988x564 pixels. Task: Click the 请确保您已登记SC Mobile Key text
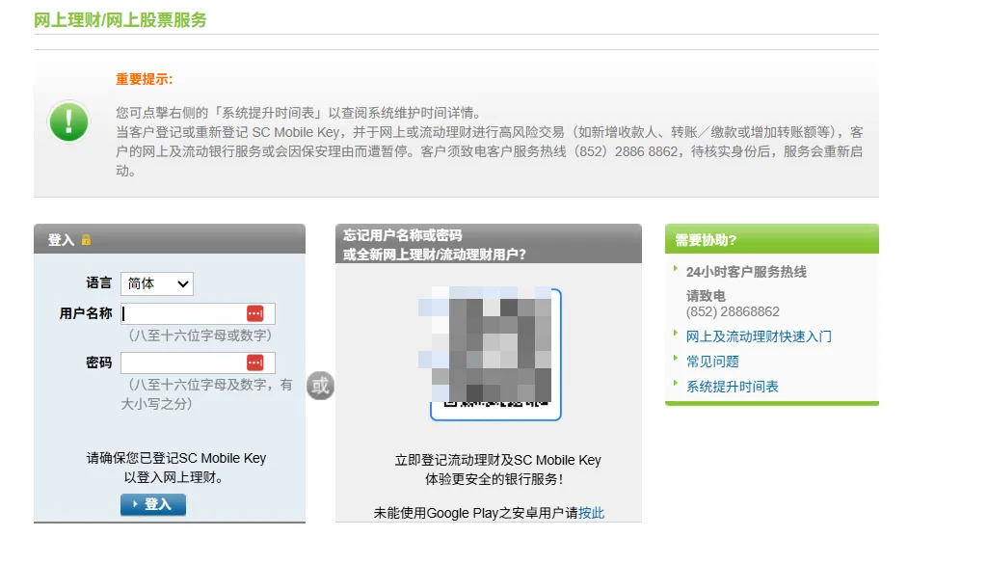click(176, 458)
